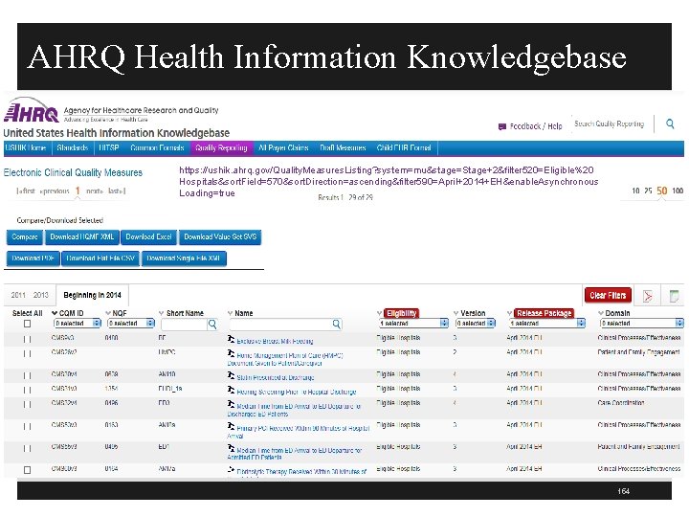The image size is (689, 517).
Task: Check the ED3 row checkbox
Action: [27, 404]
